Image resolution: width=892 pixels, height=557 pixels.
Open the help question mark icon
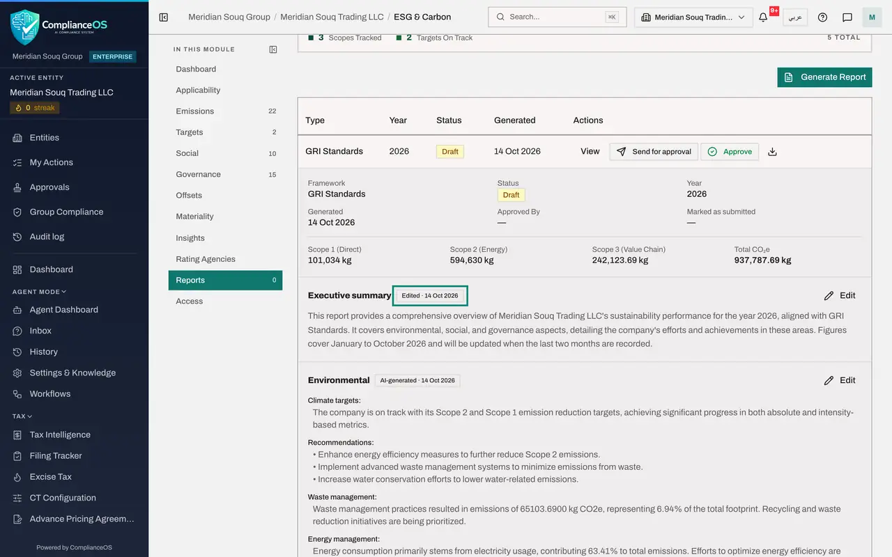tap(822, 17)
